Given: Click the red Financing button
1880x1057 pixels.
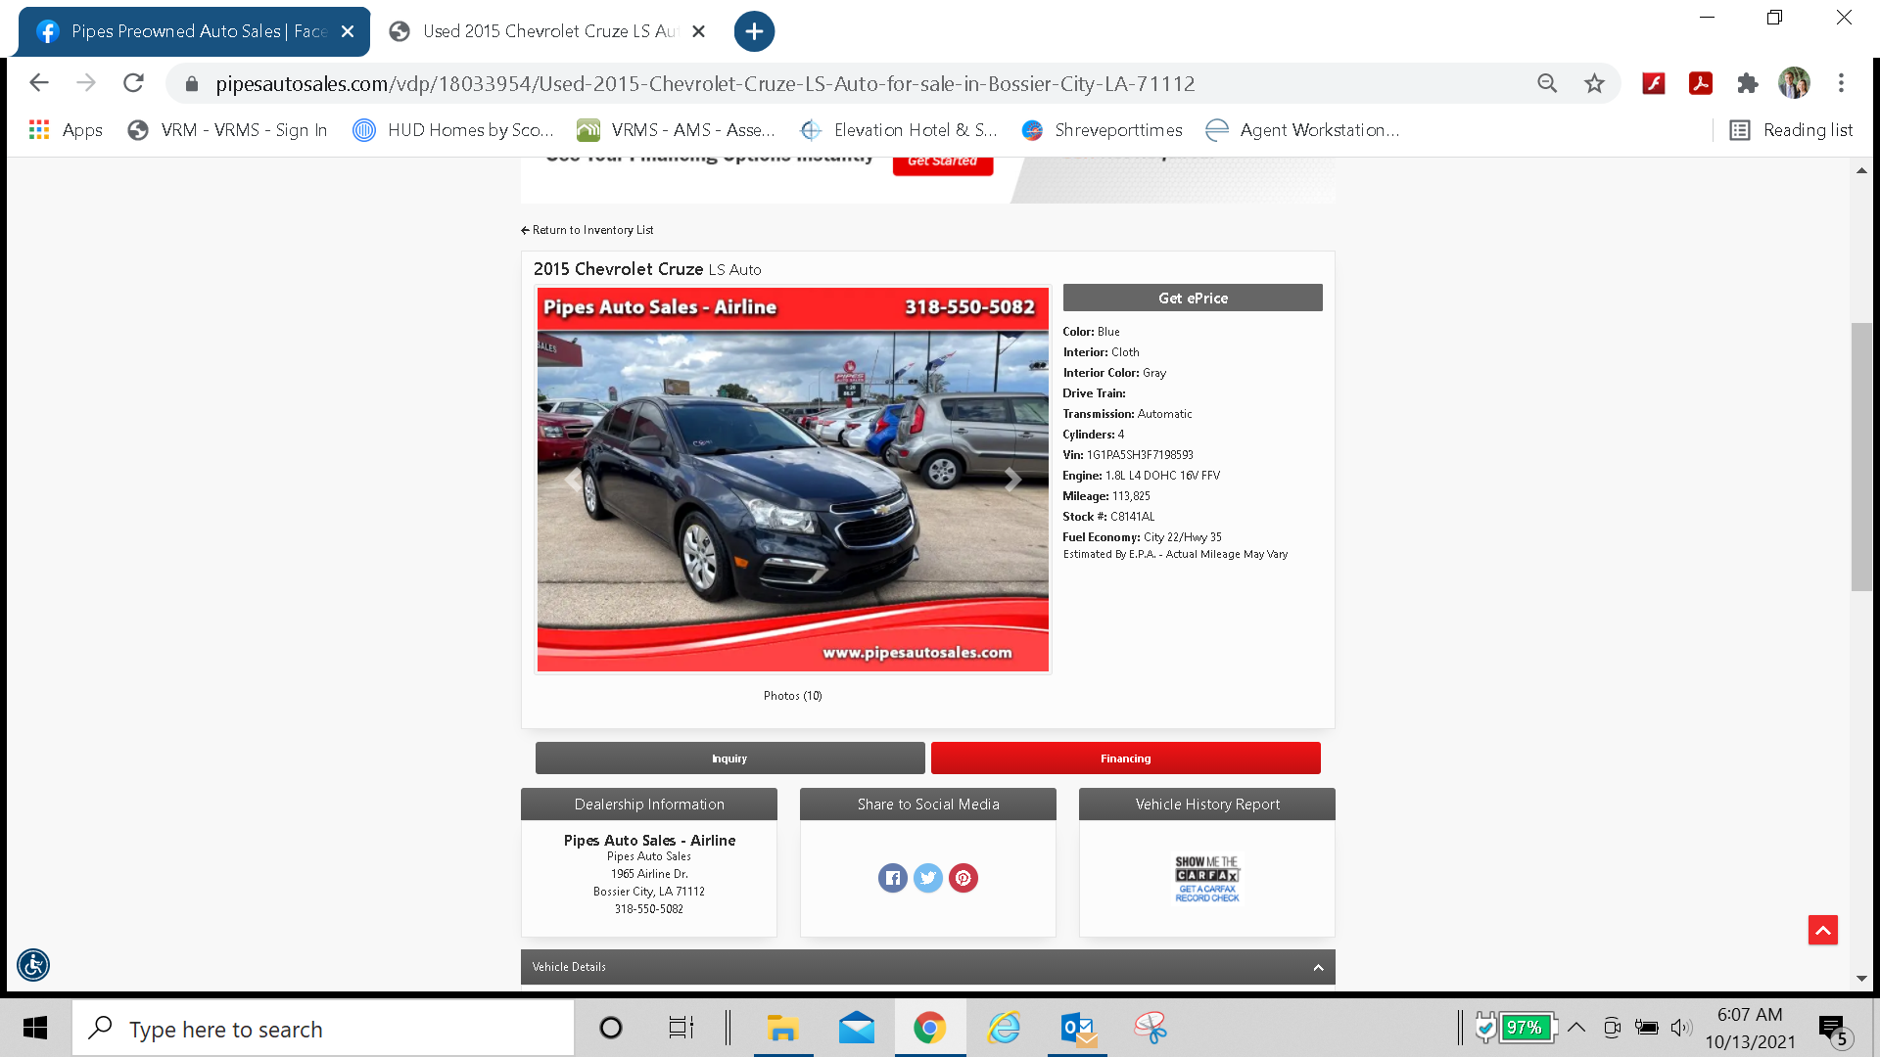Looking at the screenshot, I should coord(1126,758).
